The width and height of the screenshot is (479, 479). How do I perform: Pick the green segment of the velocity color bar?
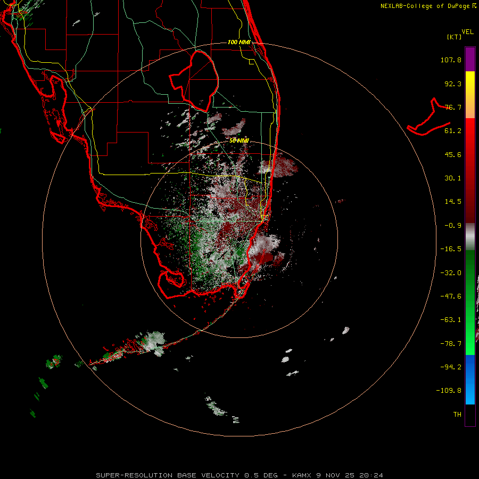(x=470, y=302)
